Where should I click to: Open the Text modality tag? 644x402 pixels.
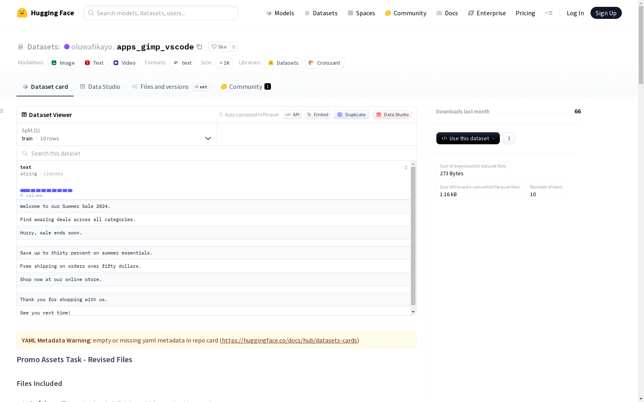point(94,63)
